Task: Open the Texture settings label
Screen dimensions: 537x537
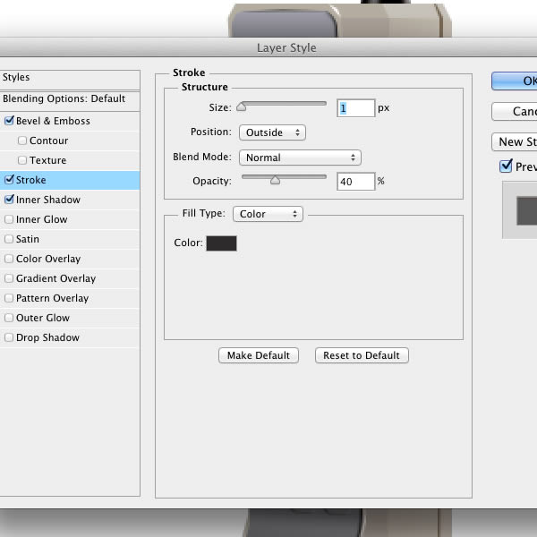Action: point(48,160)
